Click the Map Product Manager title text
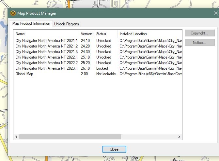 coord(37,13)
